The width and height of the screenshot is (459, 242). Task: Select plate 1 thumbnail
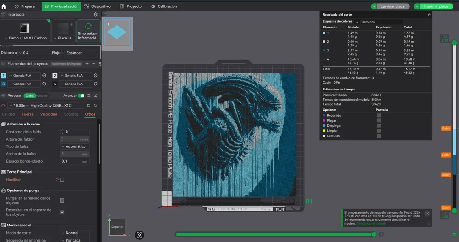tap(117, 32)
